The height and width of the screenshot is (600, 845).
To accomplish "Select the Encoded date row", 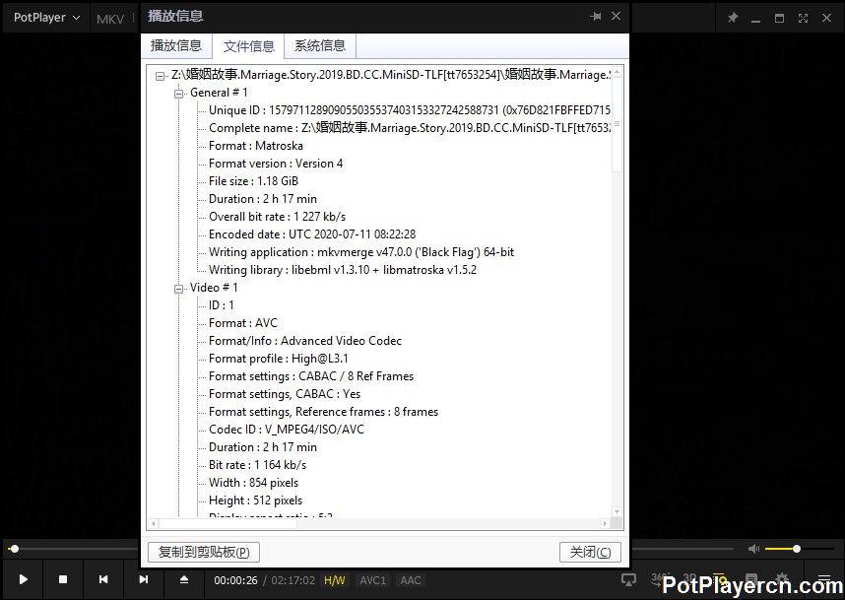I will (312, 234).
